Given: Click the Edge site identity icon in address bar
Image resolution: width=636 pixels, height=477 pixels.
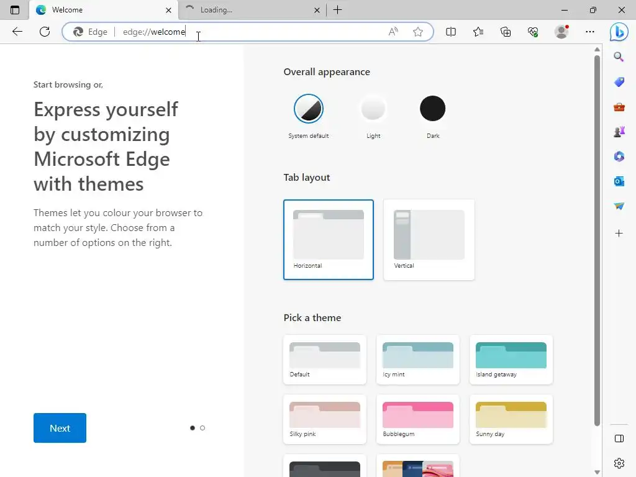Looking at the screenshot, I should click(90, 32).
